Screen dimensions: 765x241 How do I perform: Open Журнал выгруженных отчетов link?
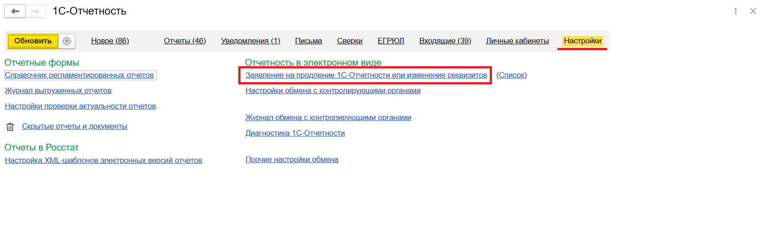(x=58, y=91)
